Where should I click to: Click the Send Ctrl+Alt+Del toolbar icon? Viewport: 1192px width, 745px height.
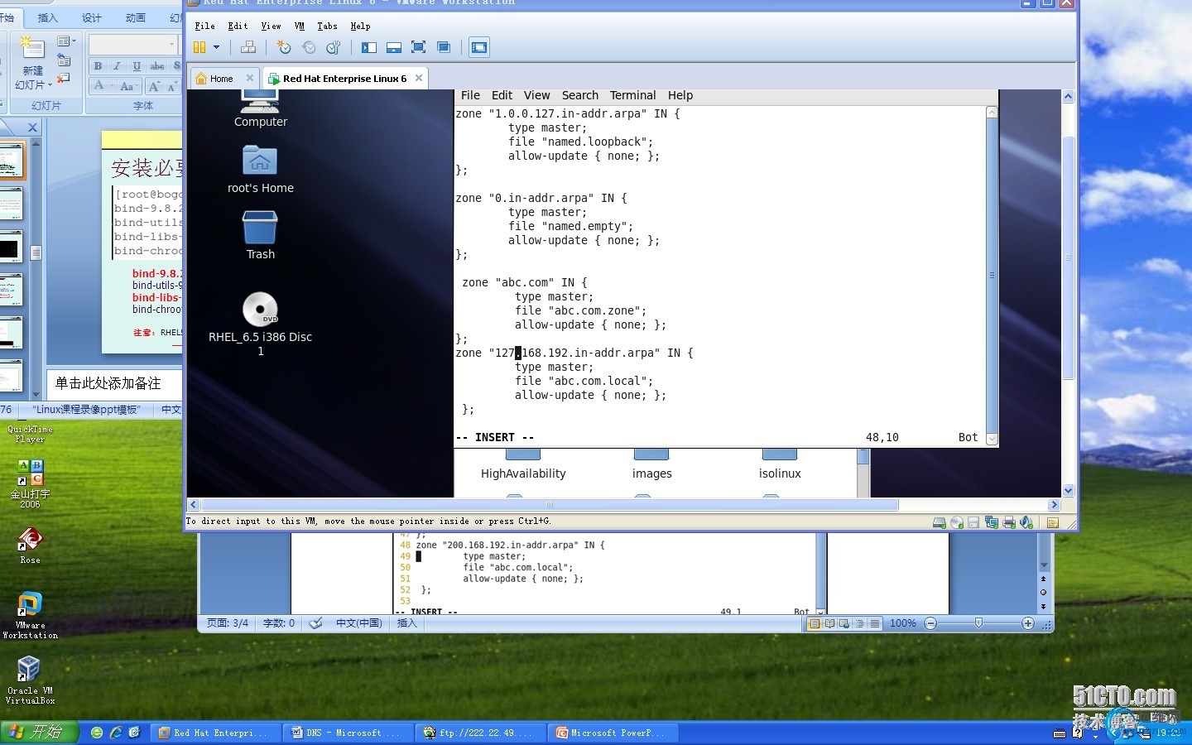[x=248, y=47]
